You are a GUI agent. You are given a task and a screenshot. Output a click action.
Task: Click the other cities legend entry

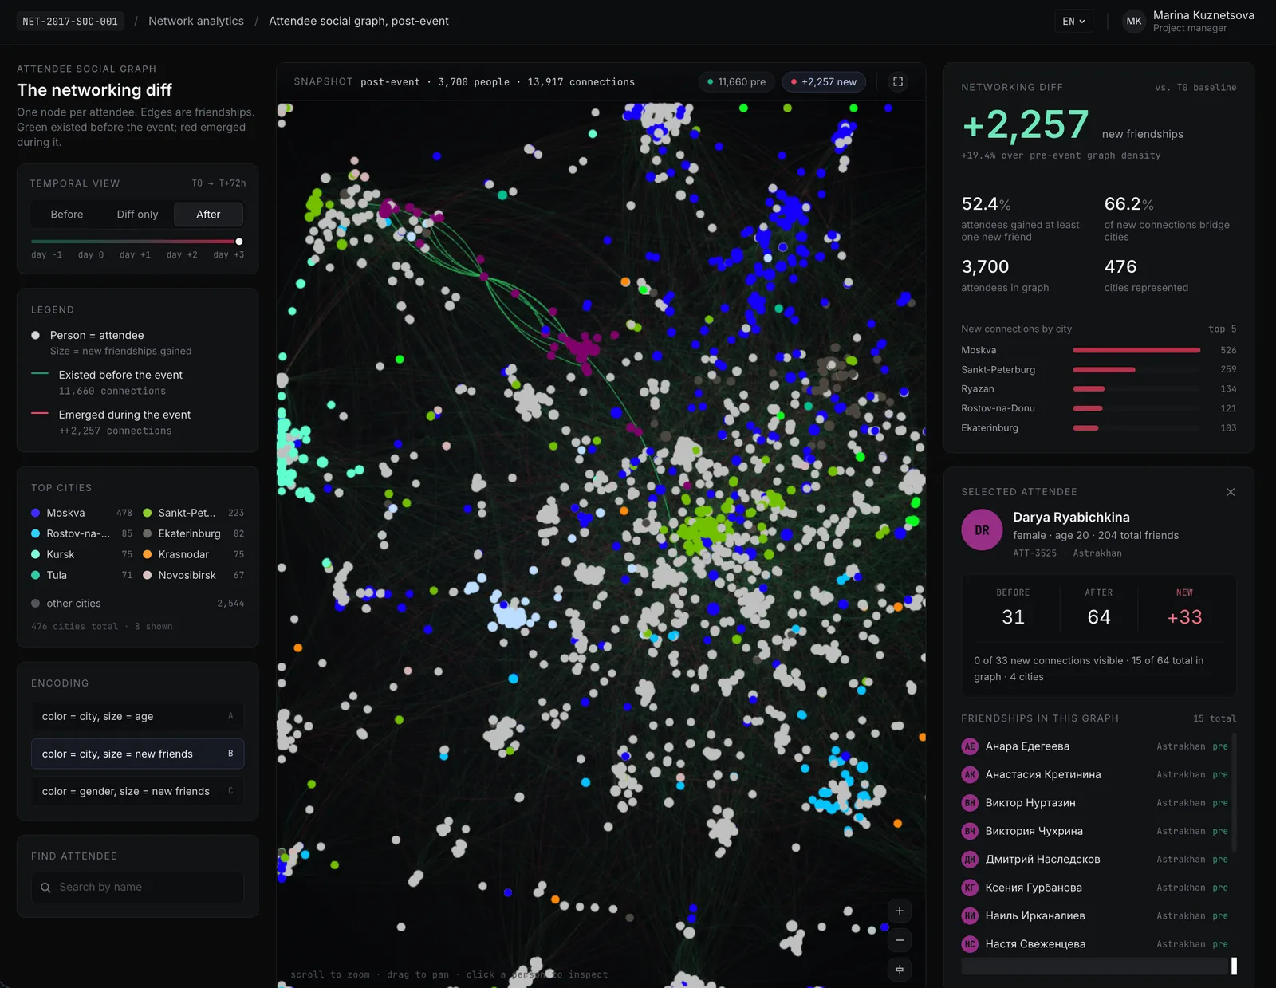(x=137, y=604)
